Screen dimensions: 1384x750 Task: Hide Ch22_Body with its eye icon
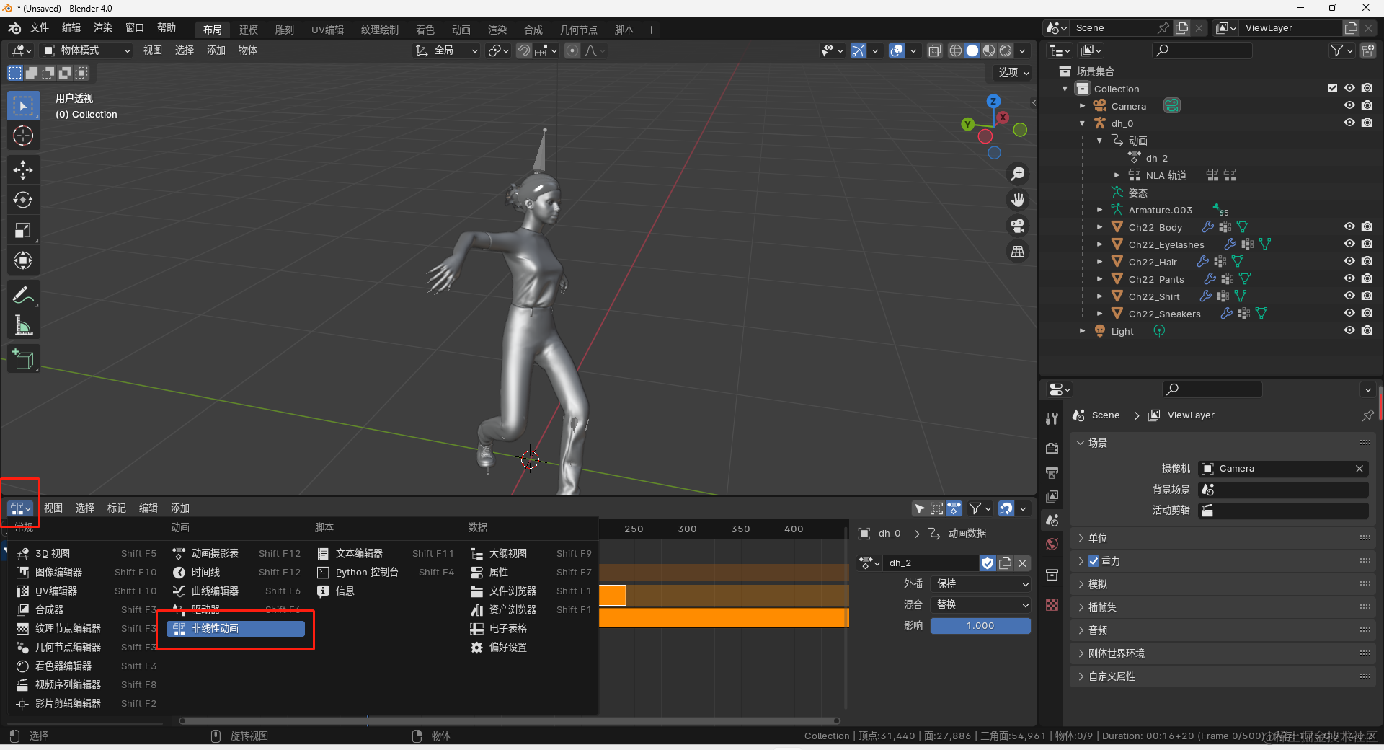click(x=1349, y=226)
